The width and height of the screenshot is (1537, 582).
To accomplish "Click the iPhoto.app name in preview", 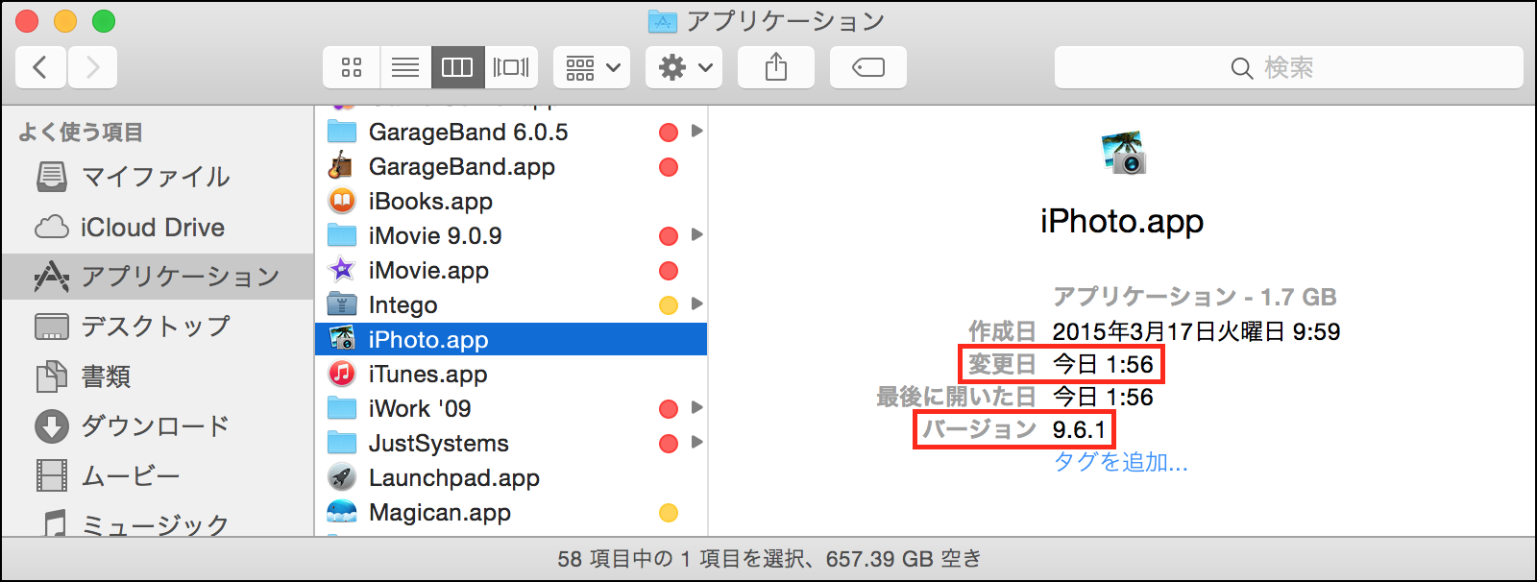I will (1122, 222).
